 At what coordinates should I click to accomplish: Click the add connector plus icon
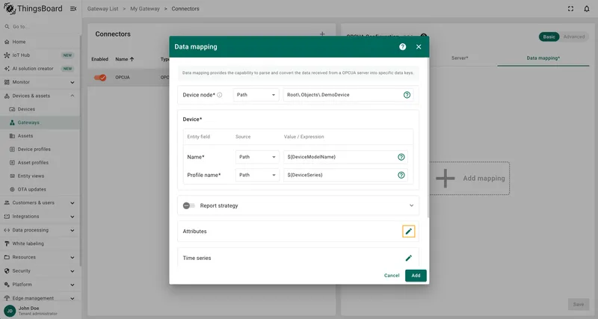click(322, 34)
